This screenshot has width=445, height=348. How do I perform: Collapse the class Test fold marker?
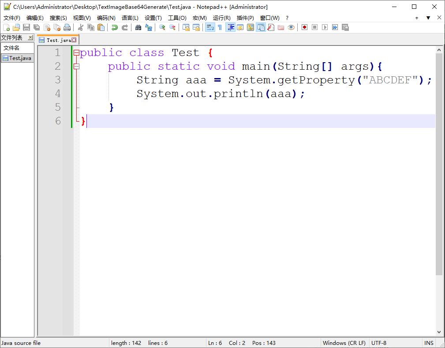pyautogui.click(x=76, y=53)
